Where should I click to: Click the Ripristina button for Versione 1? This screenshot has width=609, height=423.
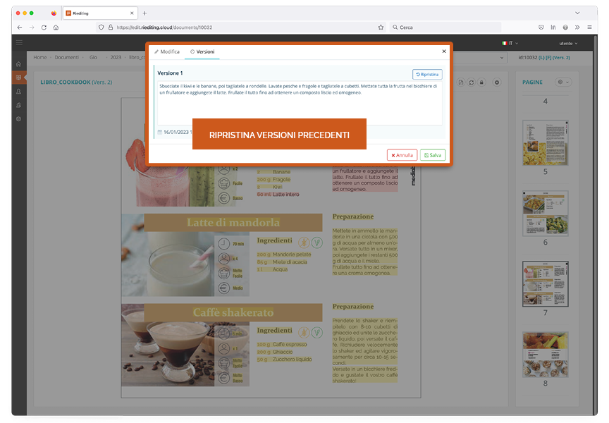(427, 74)
